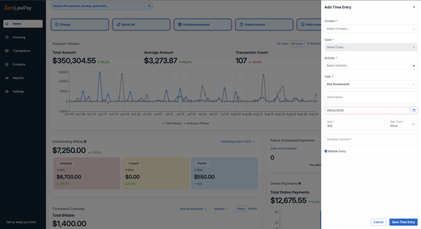The height and width of the screenshot is (229, 421).
Task: Click the Contacts sidebar icon
Action: pyautogui.click(x=7, y=64)
